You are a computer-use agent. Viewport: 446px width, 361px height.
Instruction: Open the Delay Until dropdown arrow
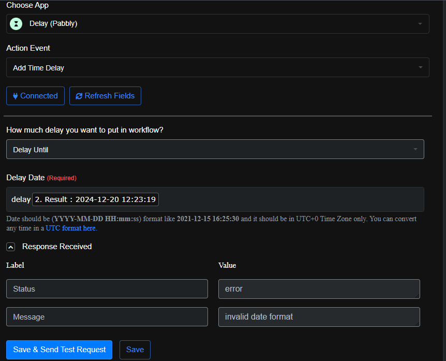pos(415,150)
